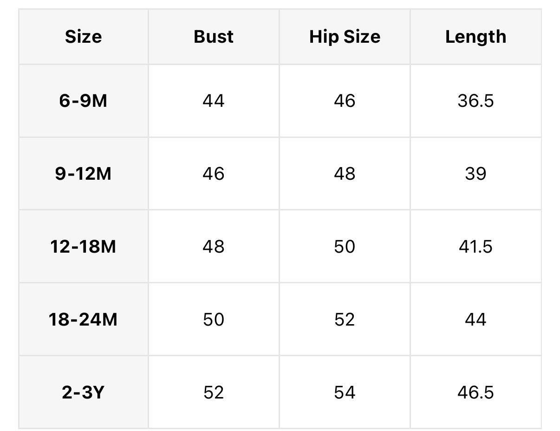Select the 18-24M size row label
This screenshot has width=560, height=431.
[84, 320]
